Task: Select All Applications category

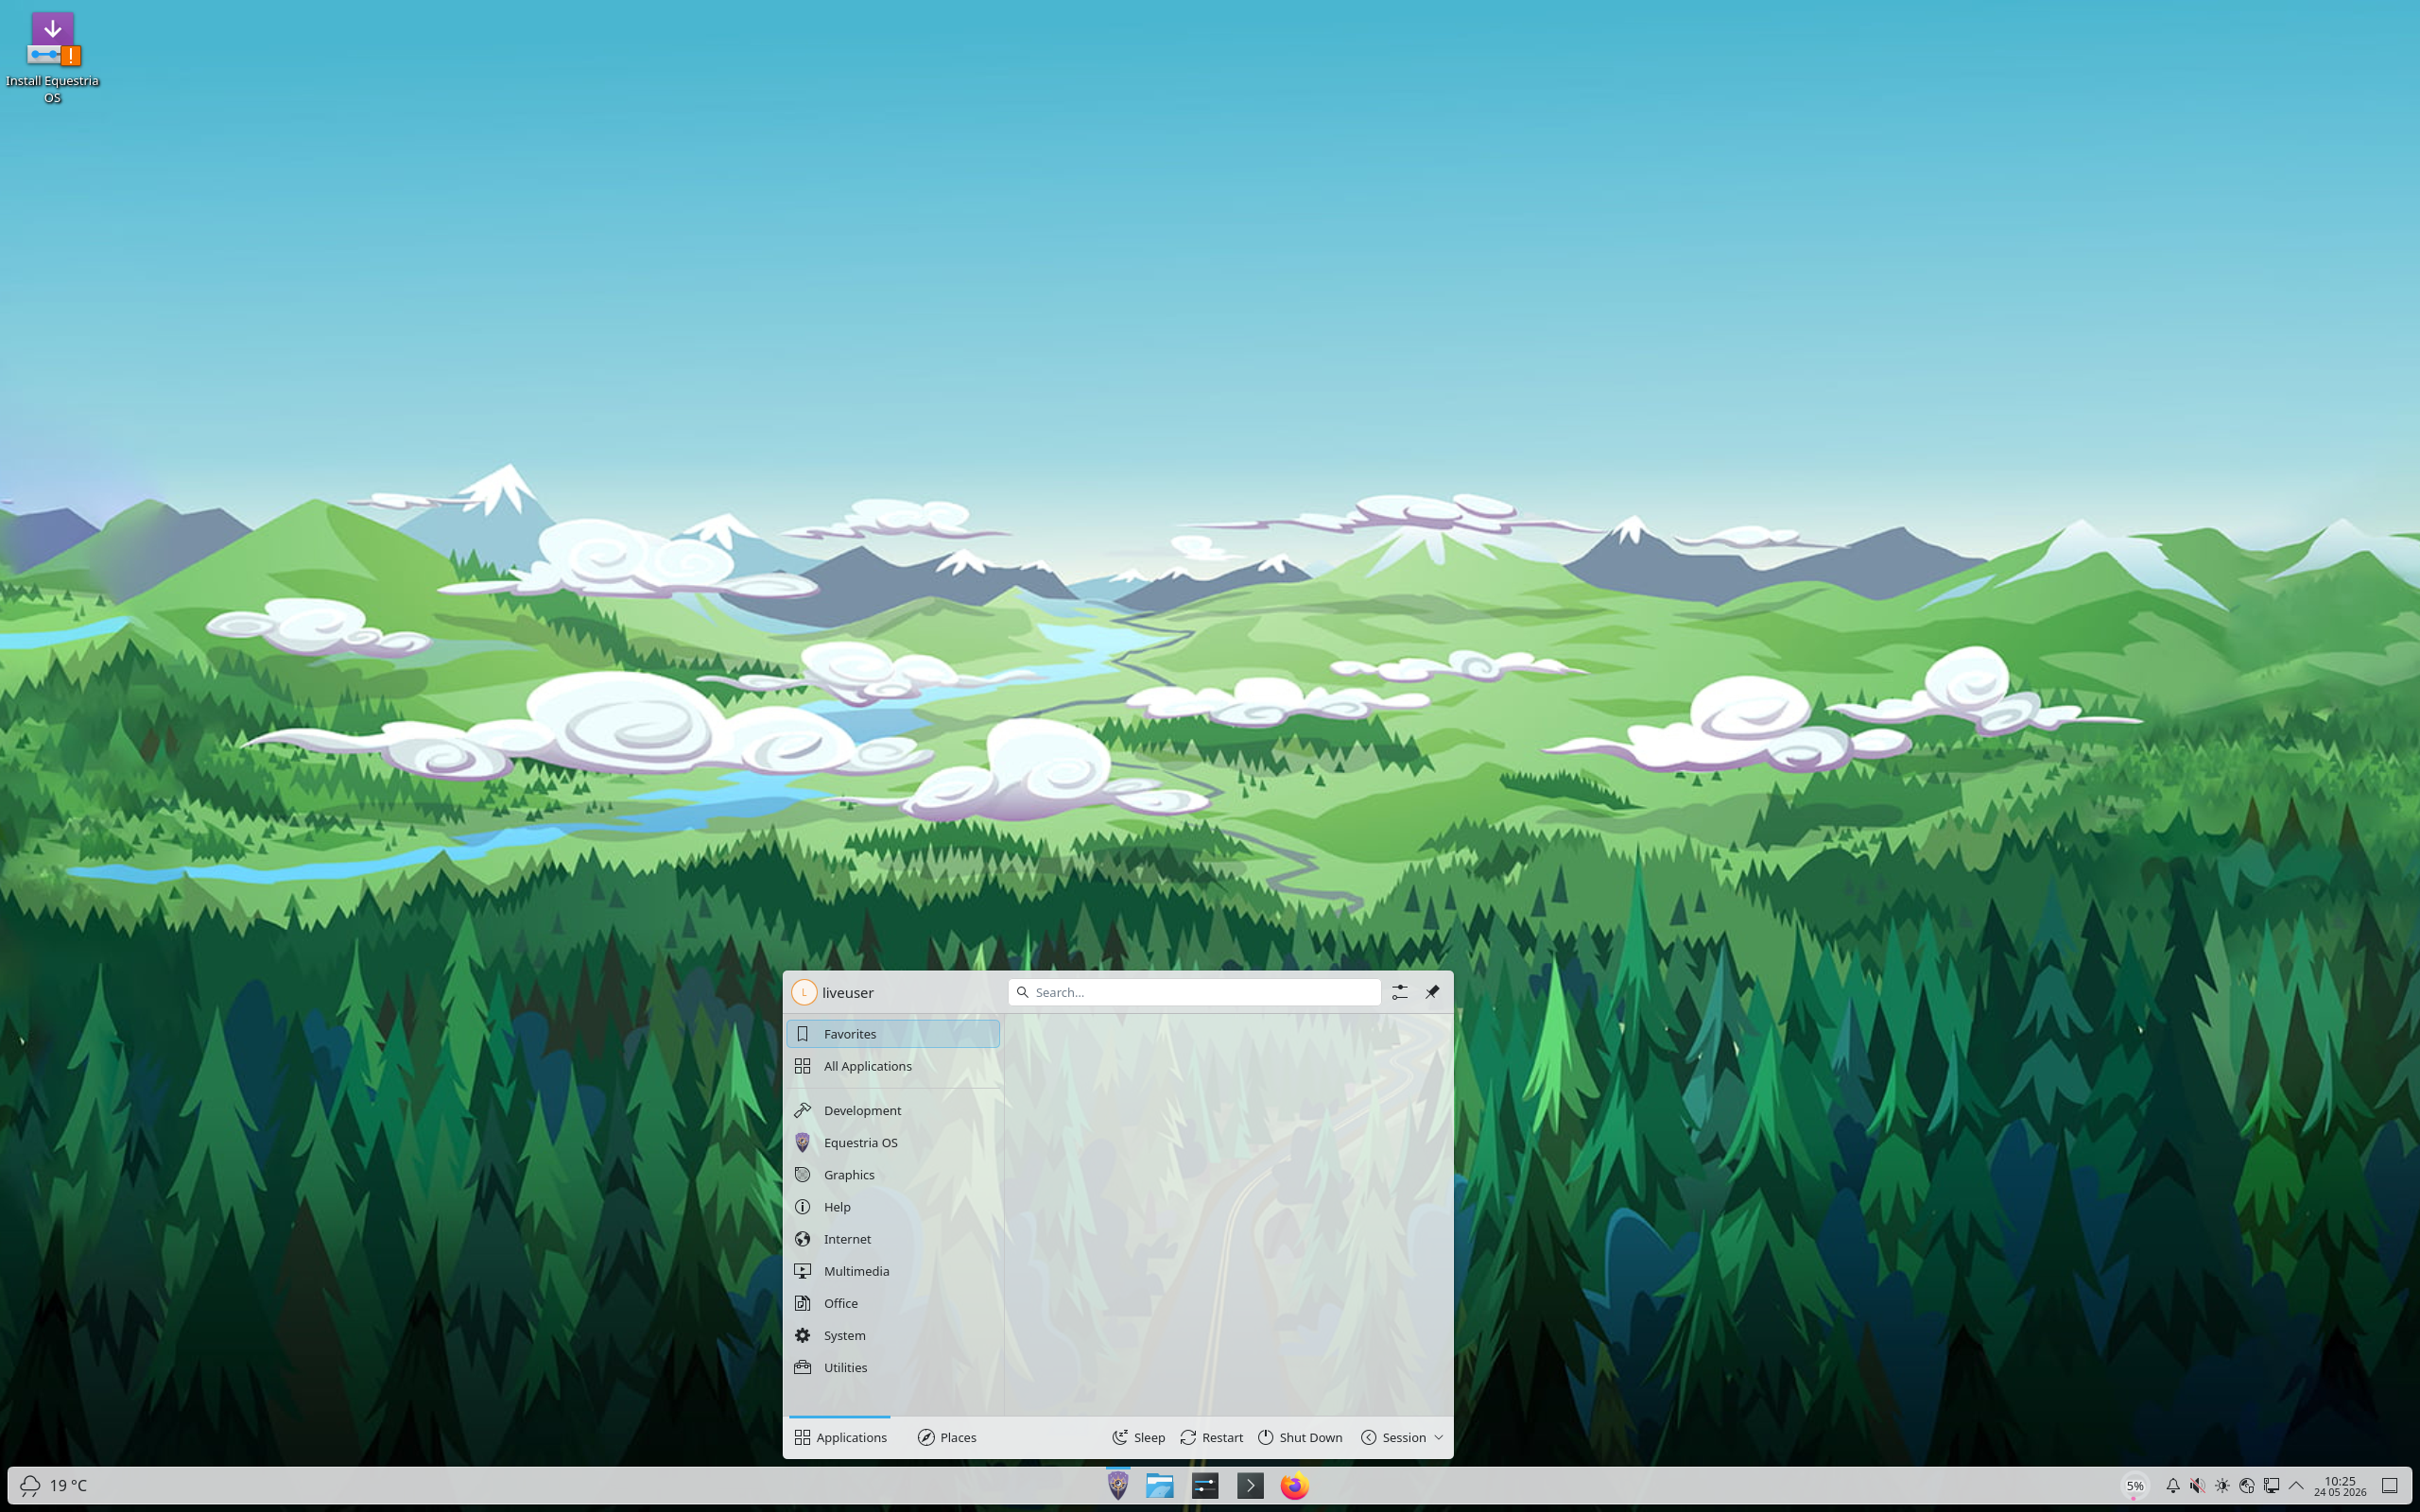Action: click(x=893, y=1066)
